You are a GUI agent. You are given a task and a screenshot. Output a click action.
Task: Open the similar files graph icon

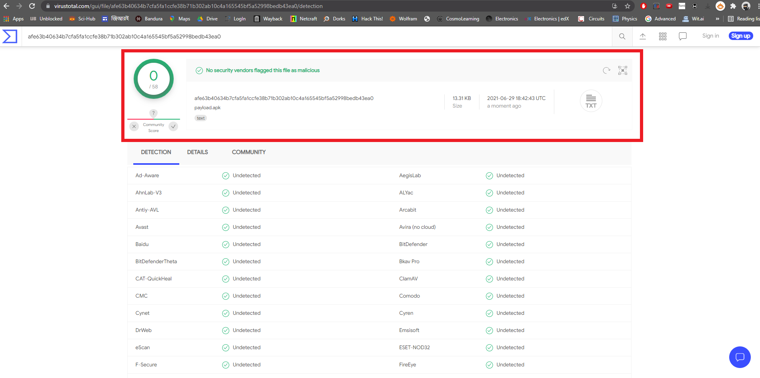(623, 70)
